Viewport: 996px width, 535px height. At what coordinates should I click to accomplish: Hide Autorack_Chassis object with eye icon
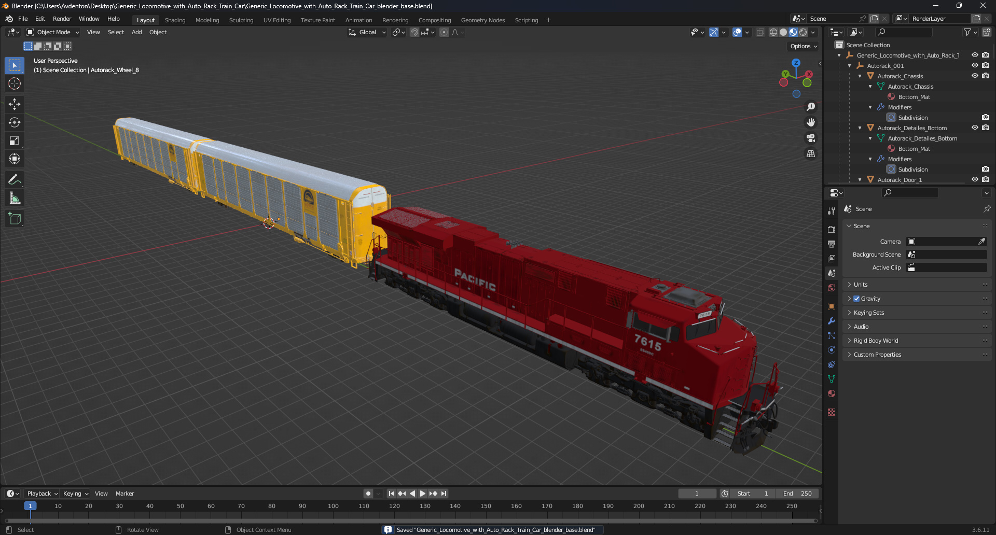(x=975, y=76)
